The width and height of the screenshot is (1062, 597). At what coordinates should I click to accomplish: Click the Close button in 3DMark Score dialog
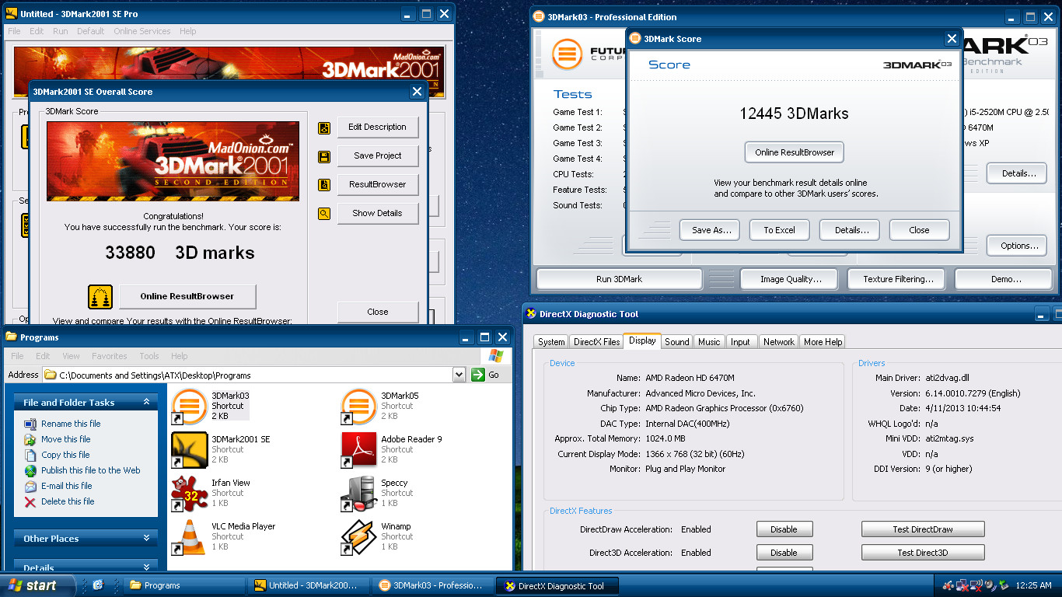tap(919, 230)
